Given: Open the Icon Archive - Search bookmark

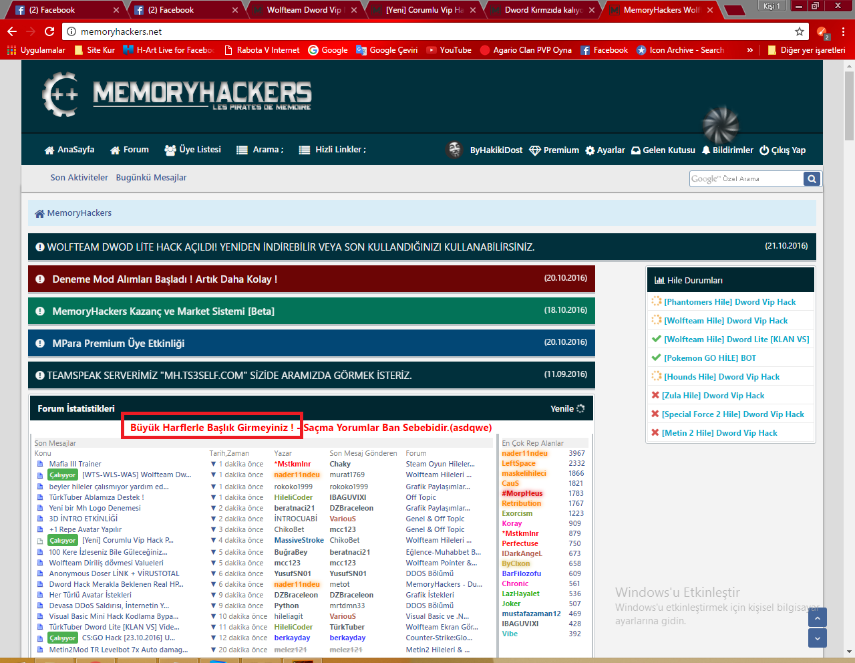Looking at the screenshot, I should [x=680, y=50].
